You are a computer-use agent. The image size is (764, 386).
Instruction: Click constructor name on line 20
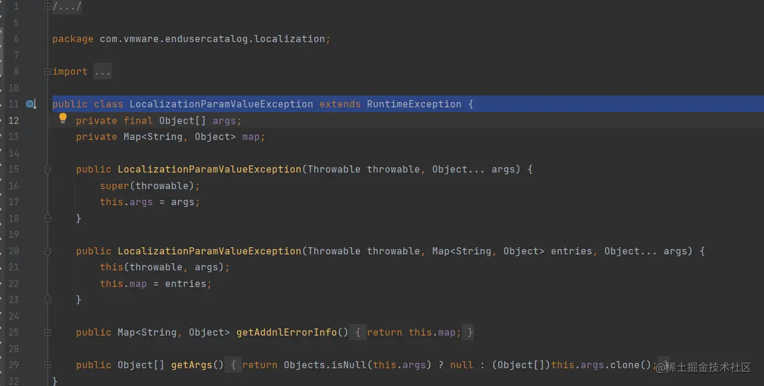point(210,251)
